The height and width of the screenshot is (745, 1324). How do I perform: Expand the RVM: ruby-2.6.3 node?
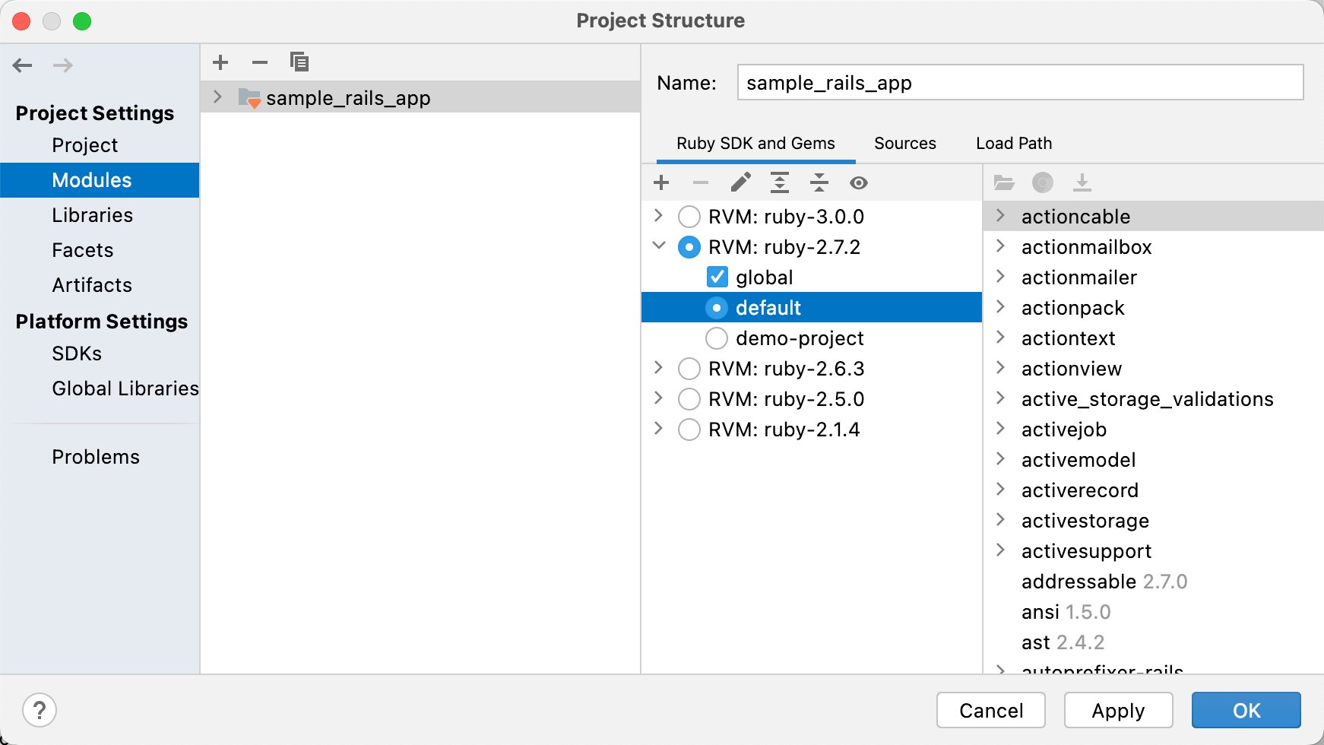(x=658, y=368)
